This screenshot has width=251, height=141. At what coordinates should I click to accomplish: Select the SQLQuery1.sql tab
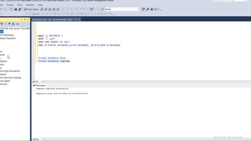point(52,20)
